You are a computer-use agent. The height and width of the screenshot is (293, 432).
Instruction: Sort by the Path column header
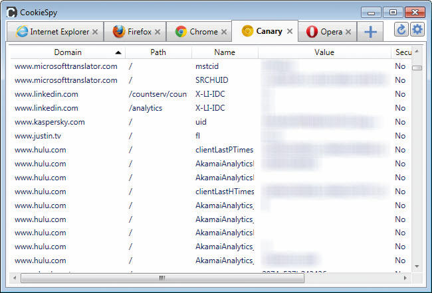158,52
